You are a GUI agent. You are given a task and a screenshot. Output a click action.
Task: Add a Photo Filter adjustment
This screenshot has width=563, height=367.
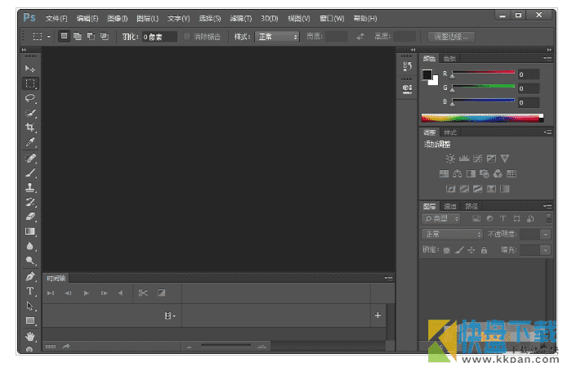485,174
